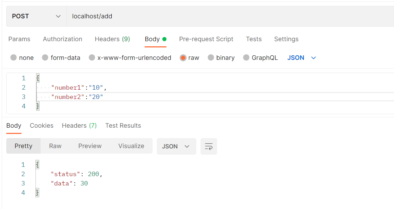Image resolution: width=394 pixels, height=209 pixels.
Task: Open the request method dropdown showing POST
Action: pos(36,16)
